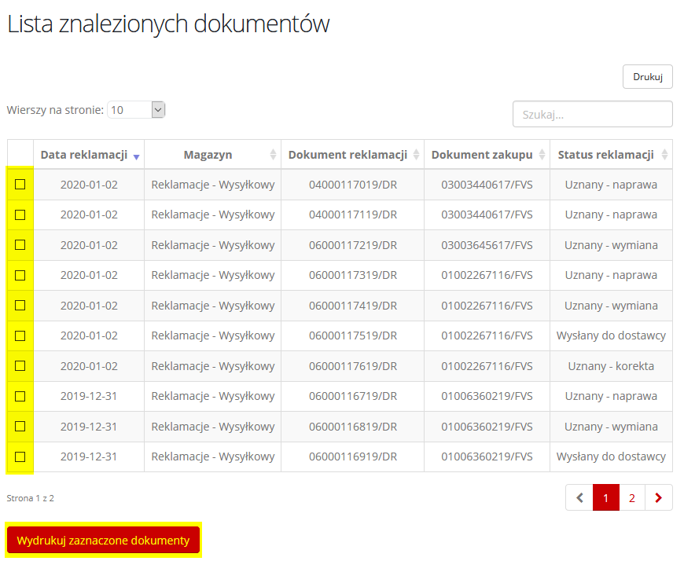Click purchase document 03003645617/FVS
The height and width of the screenshot is (561, 684).
pos(487,245)
